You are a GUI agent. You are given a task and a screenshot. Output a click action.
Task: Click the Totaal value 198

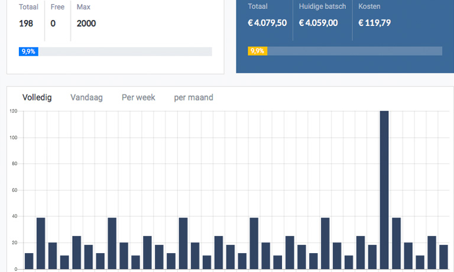click(26, 24)
